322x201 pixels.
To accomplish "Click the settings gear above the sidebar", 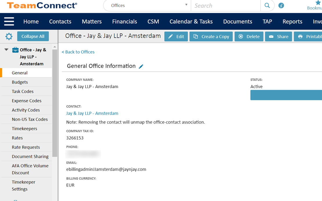I will (8, 36).
